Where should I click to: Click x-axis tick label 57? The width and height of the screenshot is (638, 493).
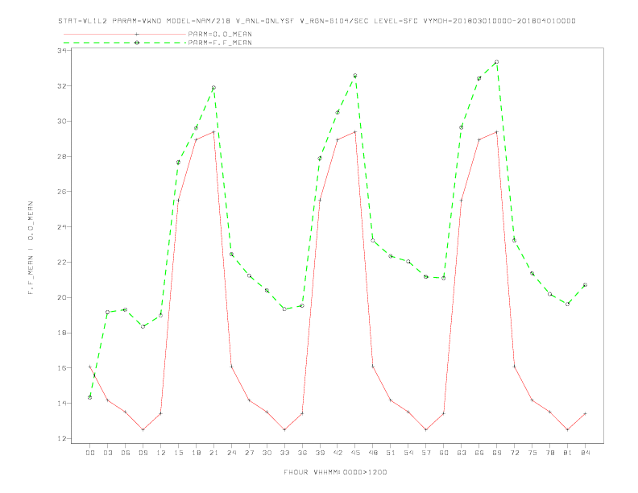(426, 453)
